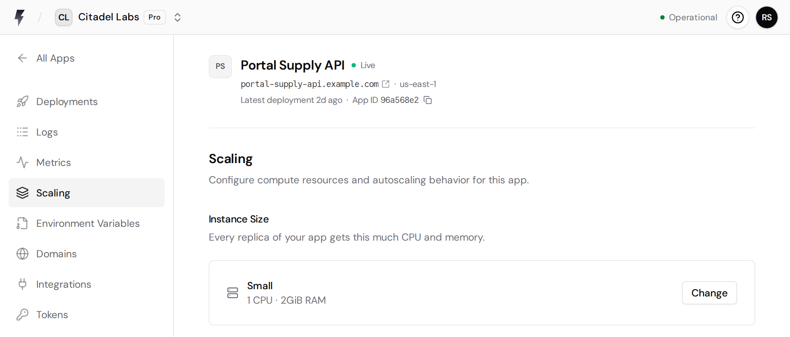Click the Pro plan badge
The width and height of the screenshot is (790, 337).
pyautogui.click(x=155, y=17)
